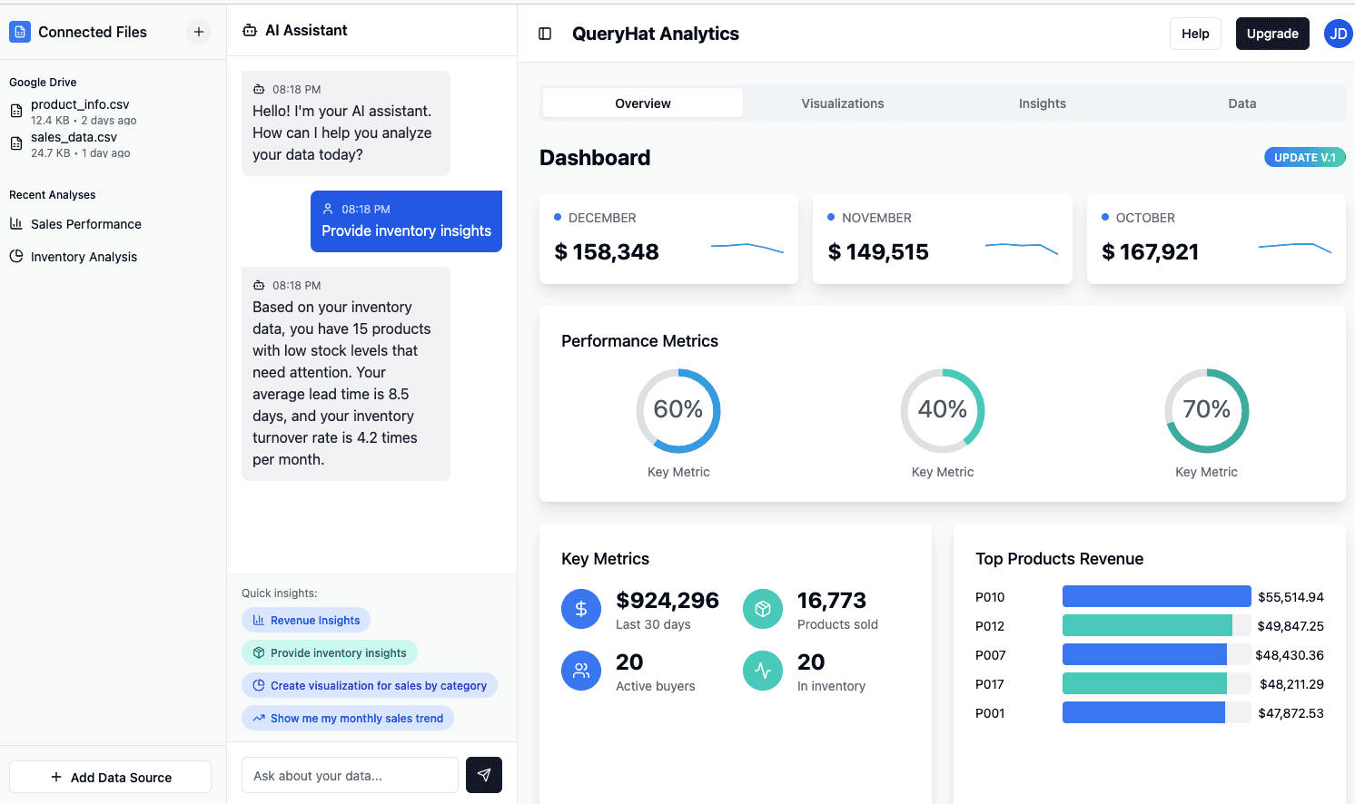Click the dollar sign icon in Key Metrics
1355x804 pixels.
pos(581,610)
